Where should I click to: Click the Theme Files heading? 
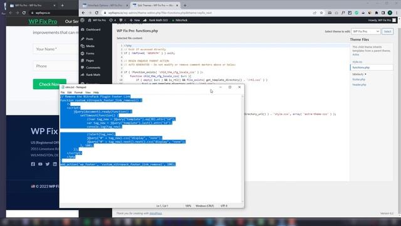point(359,40)
